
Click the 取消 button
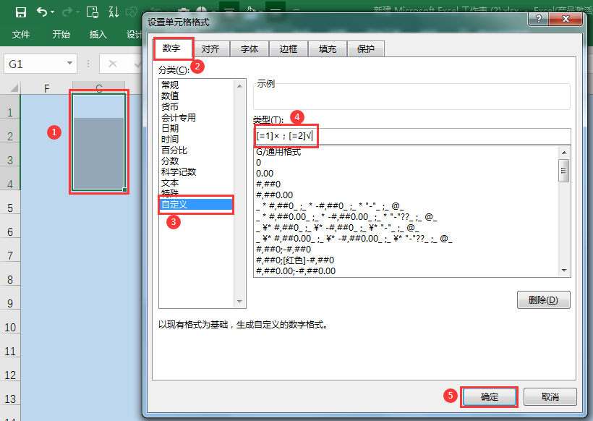550,397
